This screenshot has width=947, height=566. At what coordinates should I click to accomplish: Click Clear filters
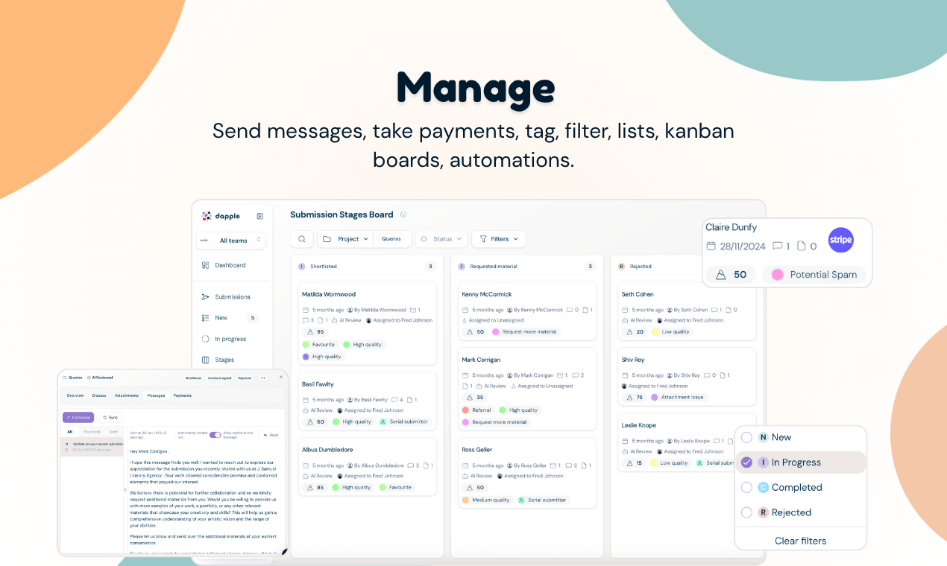(801, 541)
